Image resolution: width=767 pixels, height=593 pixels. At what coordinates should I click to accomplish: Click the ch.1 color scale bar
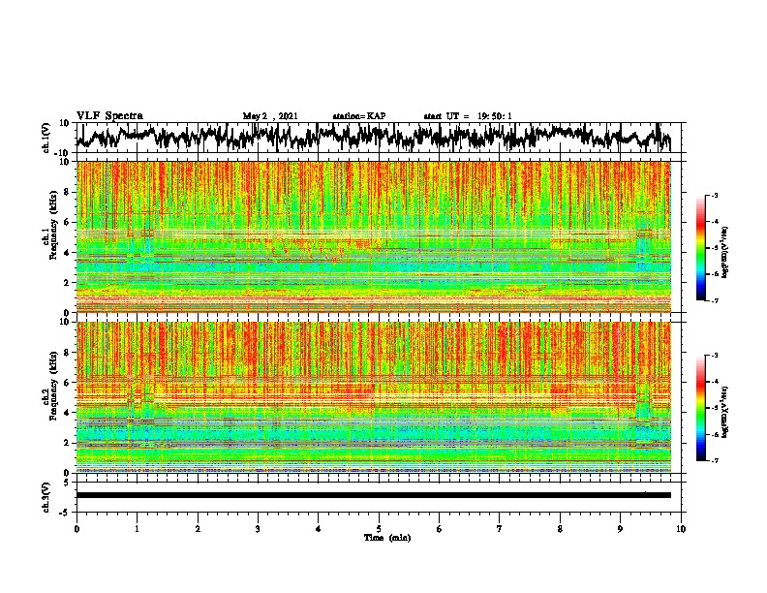[x=700, y=248]
